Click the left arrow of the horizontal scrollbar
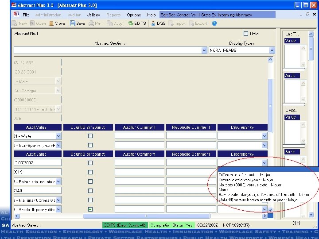319x239 pixels. pyautogui.click(x=17, y=216)
